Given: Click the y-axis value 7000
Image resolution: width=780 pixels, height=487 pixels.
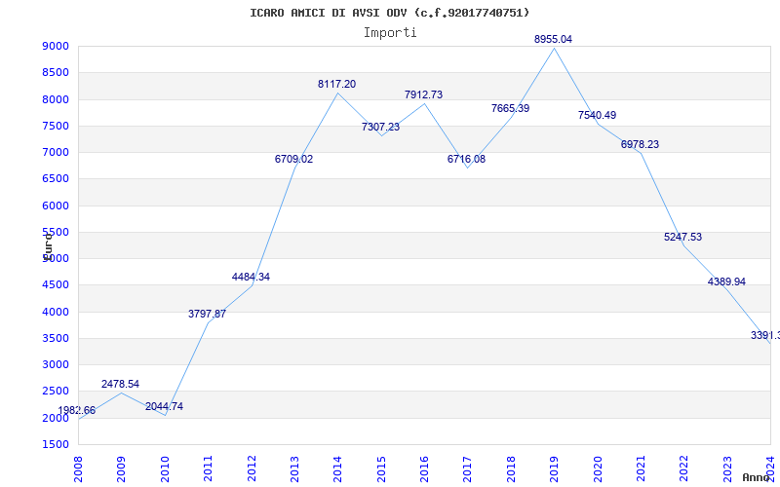Looking at the screenshot, I should [x=56, y=152].
